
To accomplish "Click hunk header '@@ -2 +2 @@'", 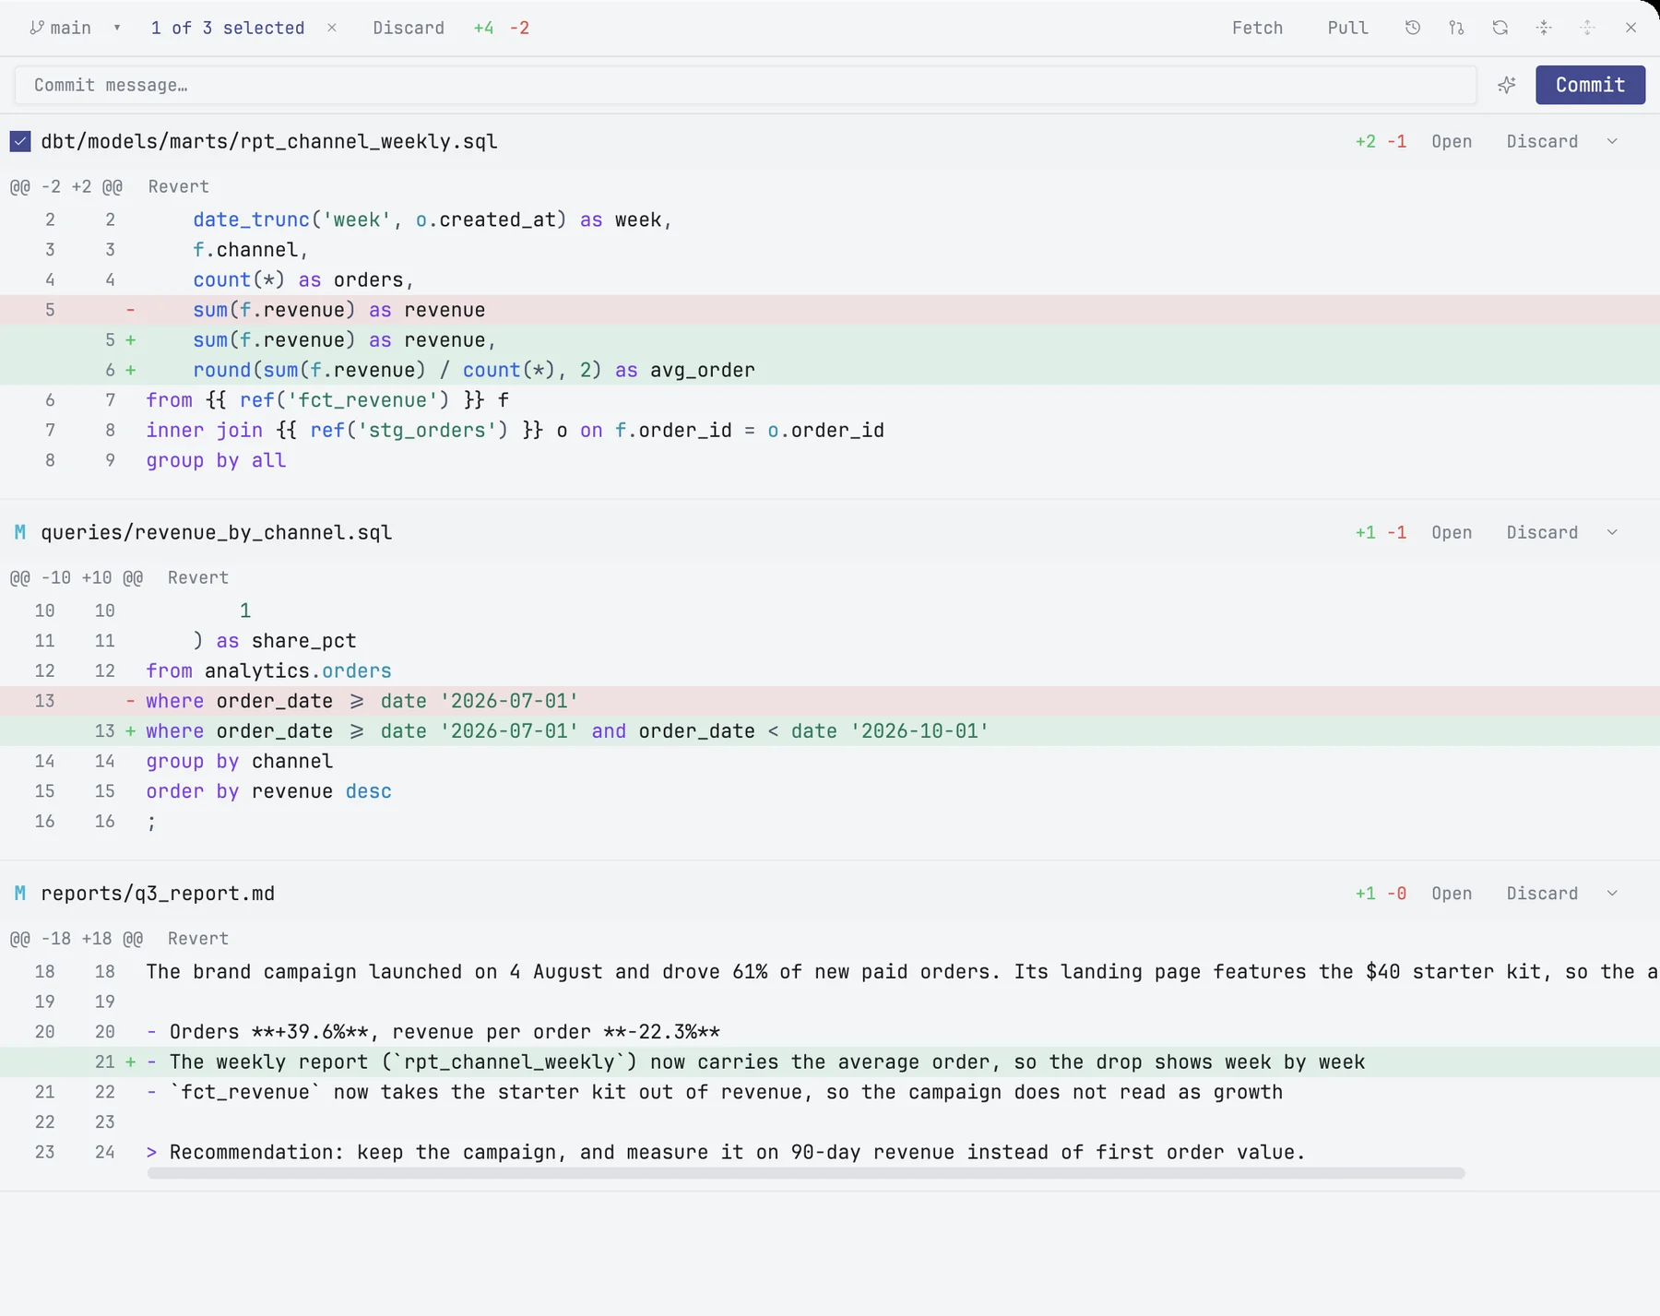I will [x=66, y=186].
